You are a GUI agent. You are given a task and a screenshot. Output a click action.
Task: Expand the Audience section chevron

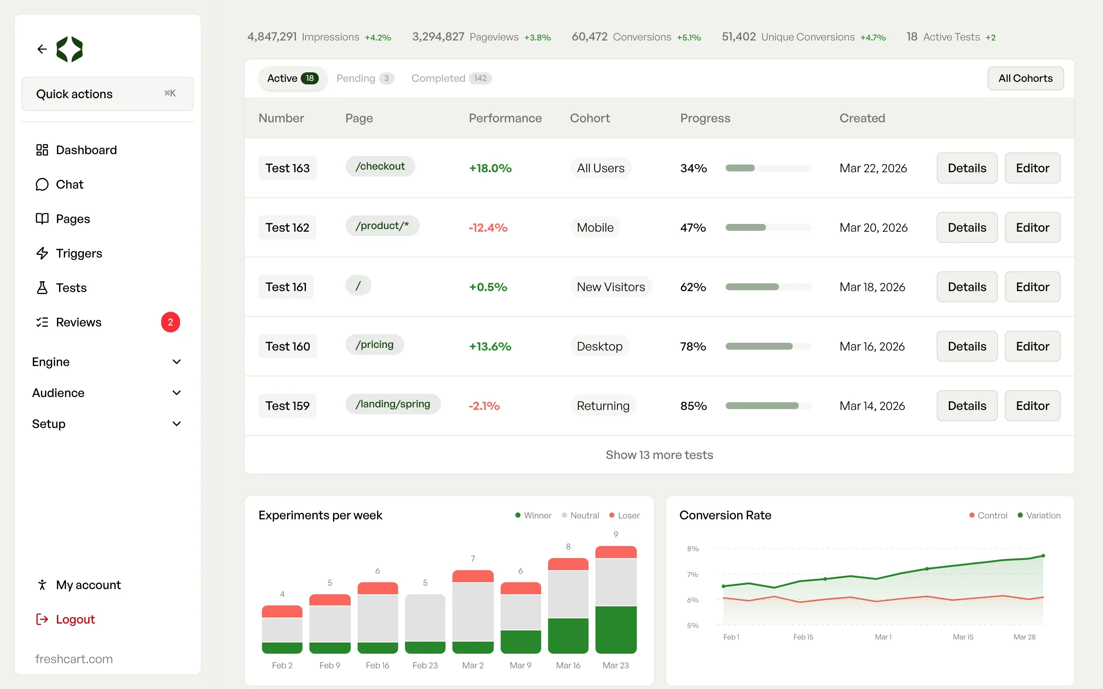tap(176, 393)
